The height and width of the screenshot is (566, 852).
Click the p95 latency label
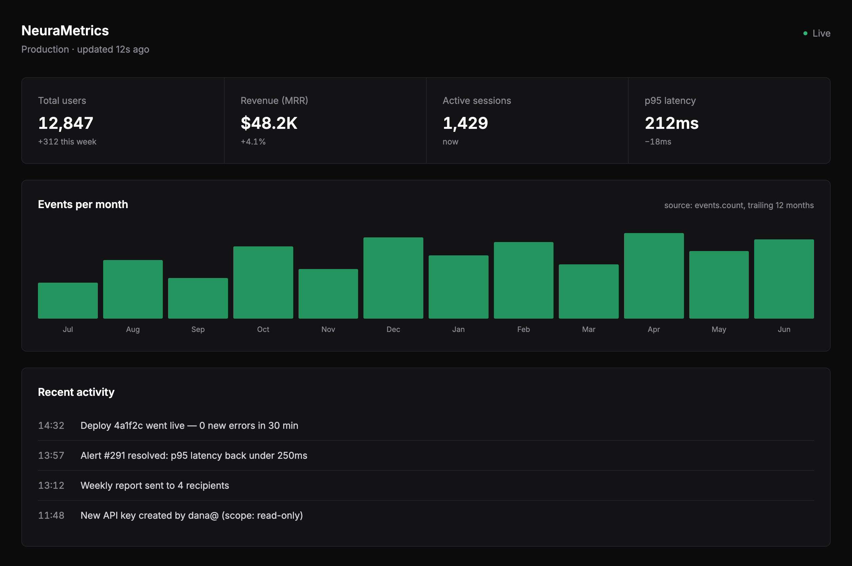[670, 100]
